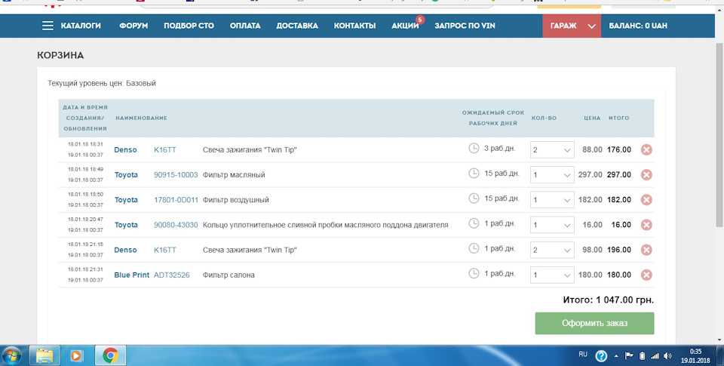Remove the 88.00 Denso K16TT item
Image resolution: width=724 pixels, height=366 pixels.
tap(646, 149)
